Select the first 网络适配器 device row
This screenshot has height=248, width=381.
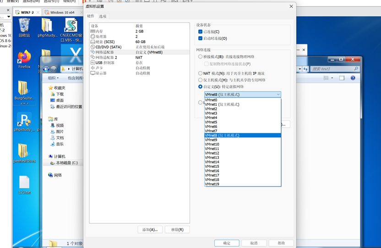(139, 52)
